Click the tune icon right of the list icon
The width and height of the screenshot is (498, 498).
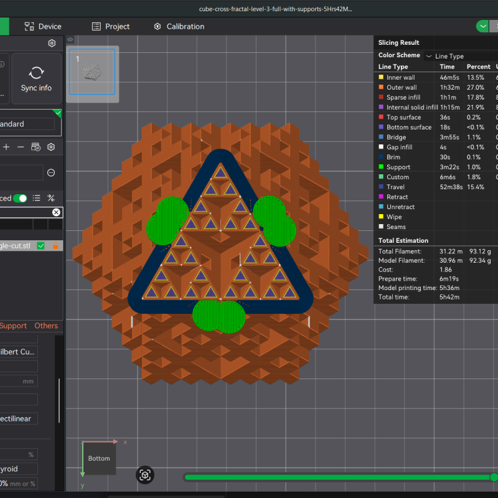click(x=51, y=198)
